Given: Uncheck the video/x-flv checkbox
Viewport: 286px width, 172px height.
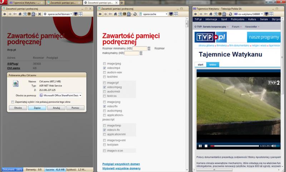Looking at the screenshot, I should 104,130.
